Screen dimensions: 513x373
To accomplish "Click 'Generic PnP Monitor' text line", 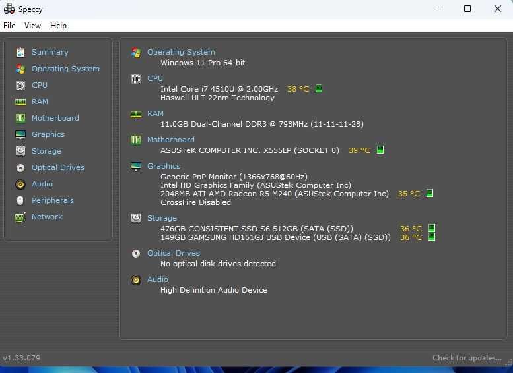I will click(234, 177).
